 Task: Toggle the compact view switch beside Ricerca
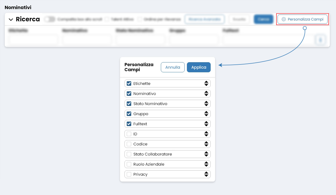(x=50, y=19)
